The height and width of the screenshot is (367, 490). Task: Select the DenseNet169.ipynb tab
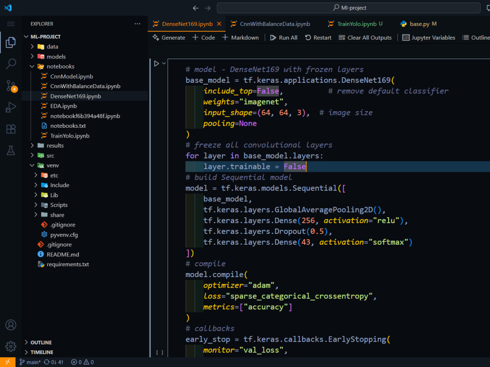187,23
